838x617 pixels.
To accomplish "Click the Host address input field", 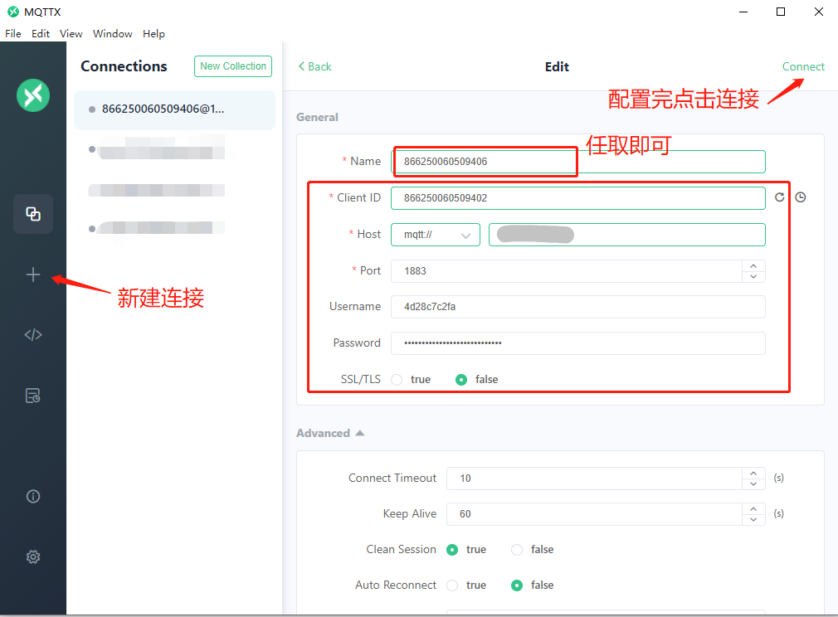I will pos(627,235).
